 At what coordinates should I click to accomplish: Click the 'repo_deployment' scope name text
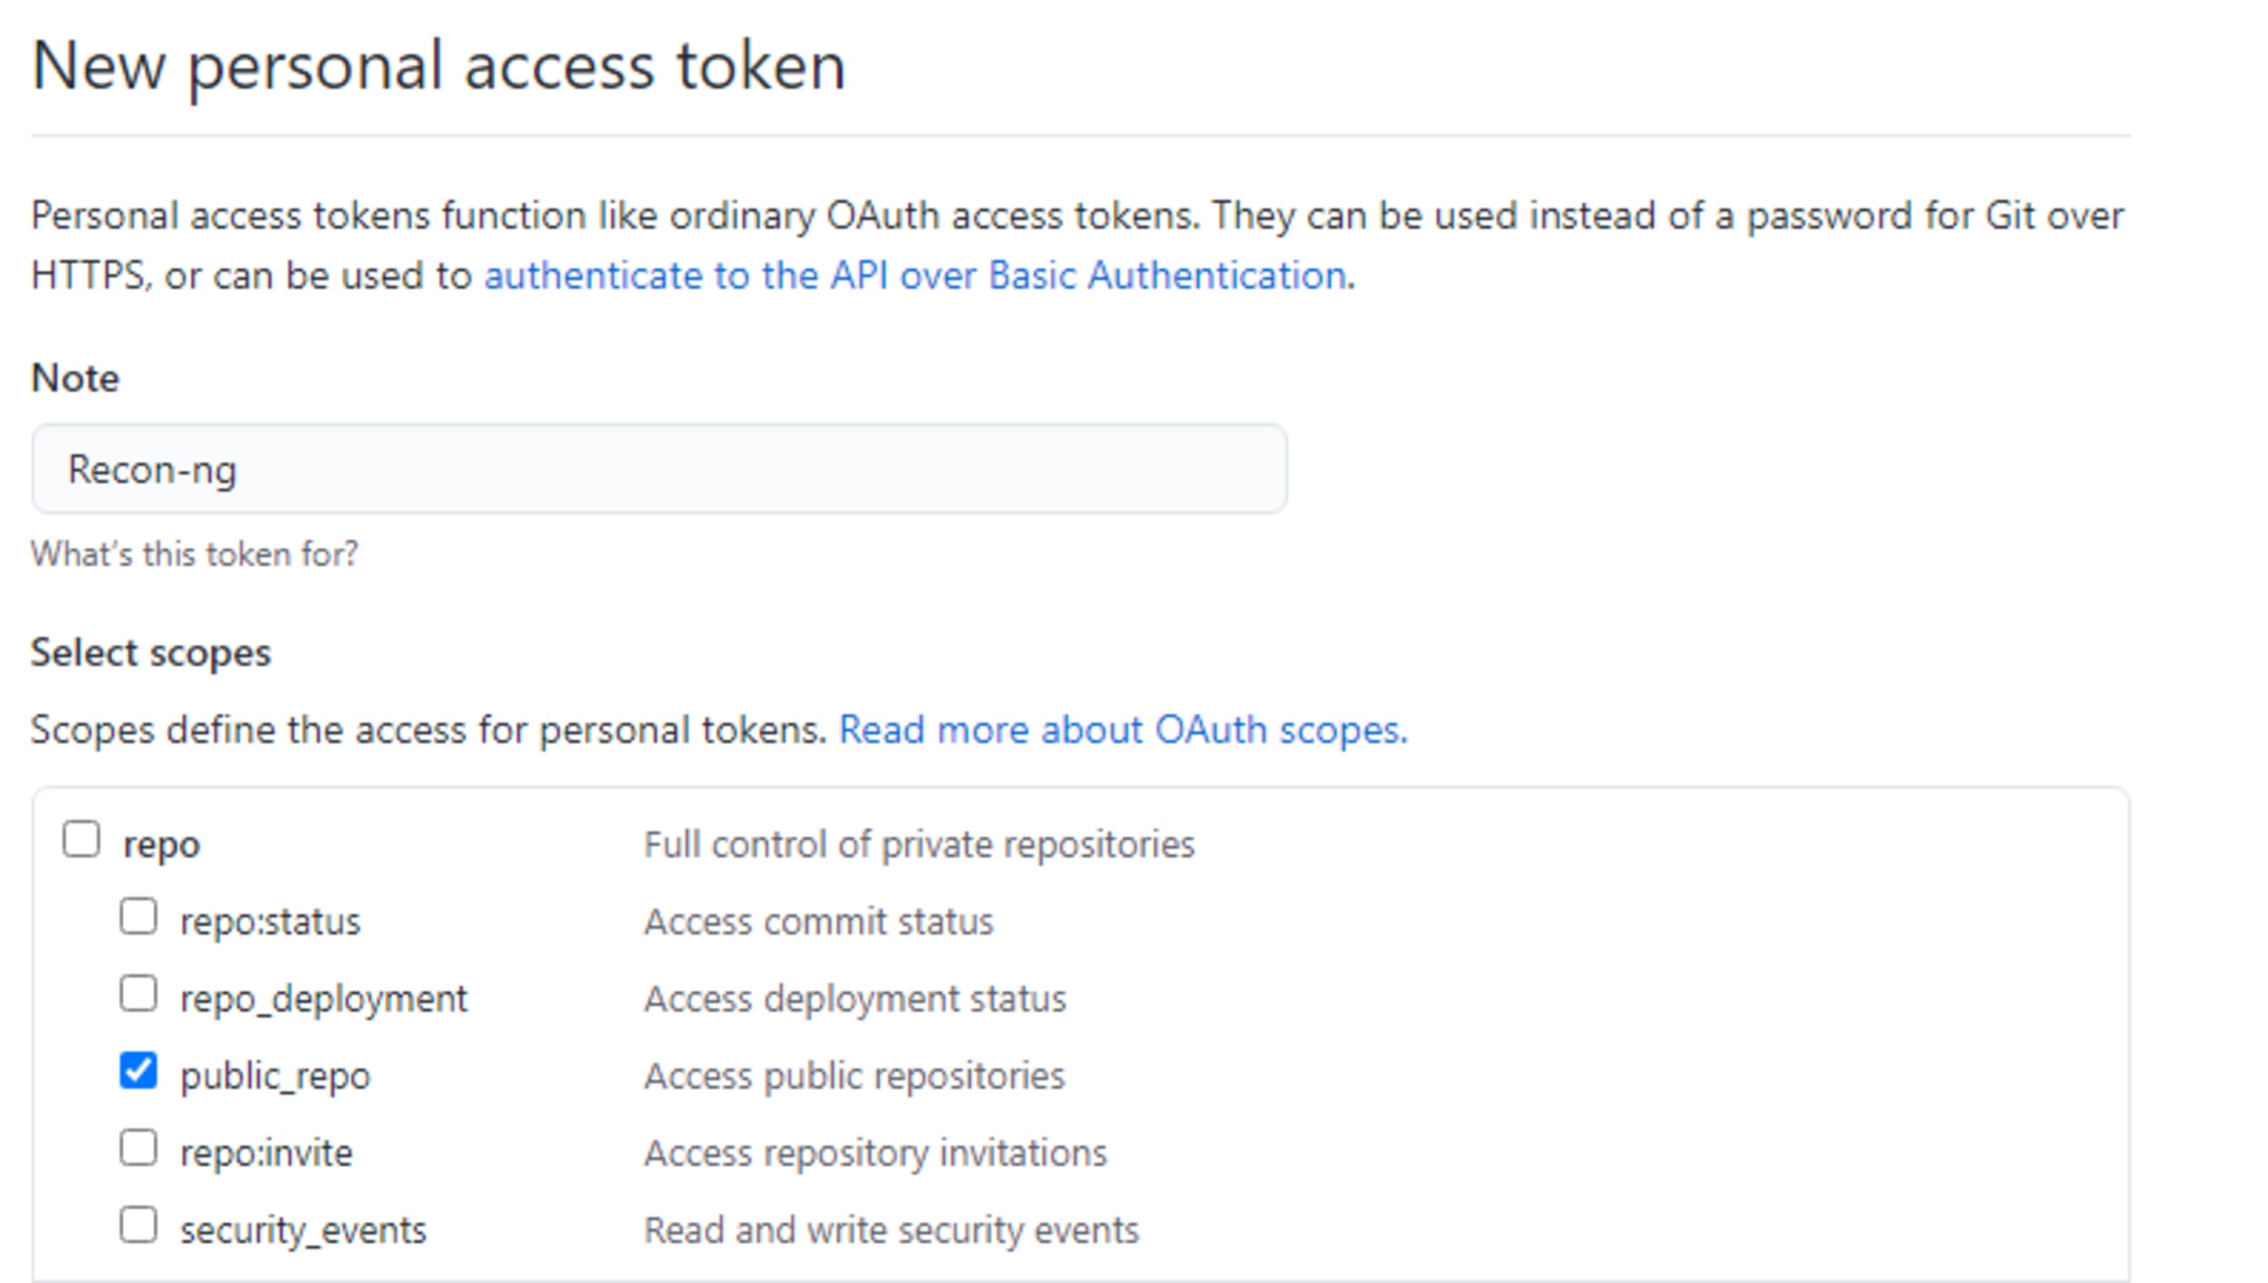pos(323,999)
